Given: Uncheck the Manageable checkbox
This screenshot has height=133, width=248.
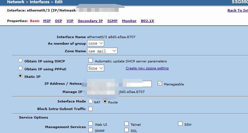Looking at the screenshot, I should 160,84.
